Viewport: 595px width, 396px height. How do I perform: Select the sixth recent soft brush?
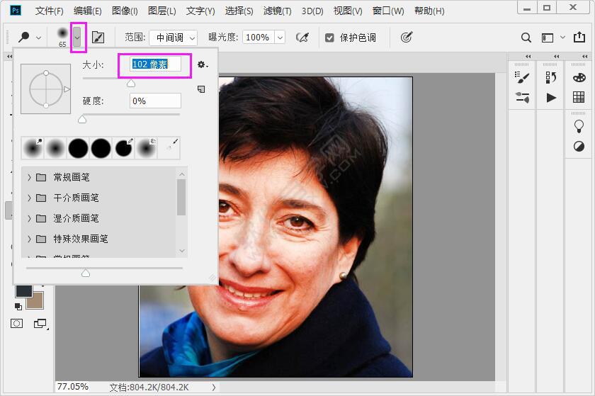146,147
